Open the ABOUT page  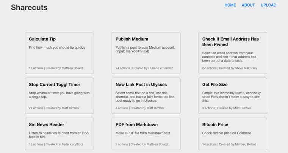click(x=248, y=5)
